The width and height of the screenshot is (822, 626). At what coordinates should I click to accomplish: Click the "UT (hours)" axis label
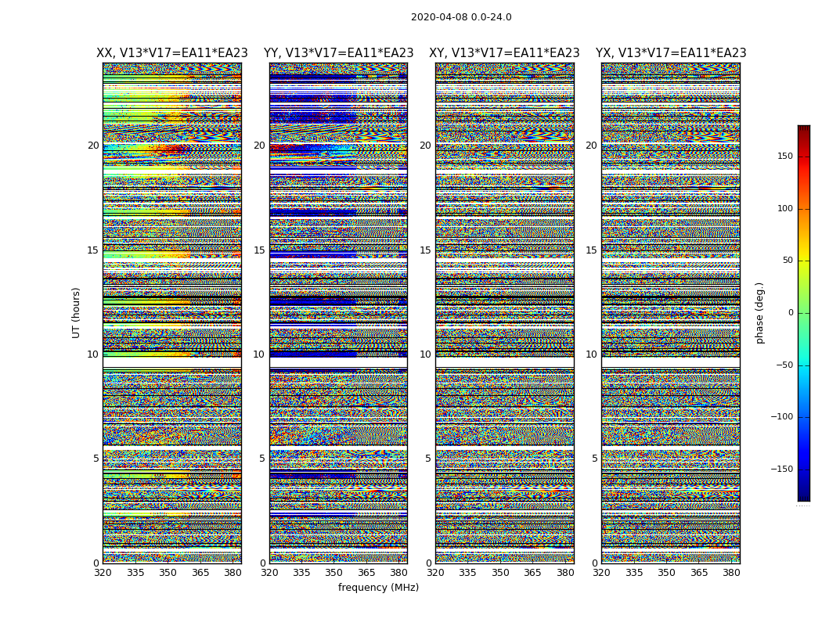(77, 312)
